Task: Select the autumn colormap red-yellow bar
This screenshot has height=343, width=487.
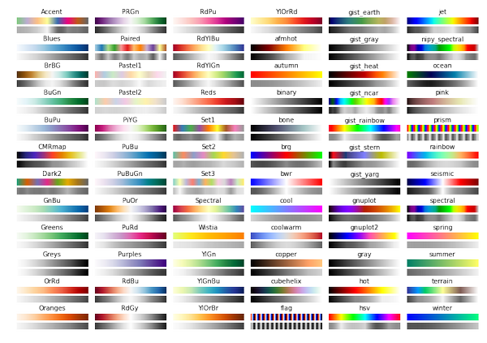Action: coord(287,75)
